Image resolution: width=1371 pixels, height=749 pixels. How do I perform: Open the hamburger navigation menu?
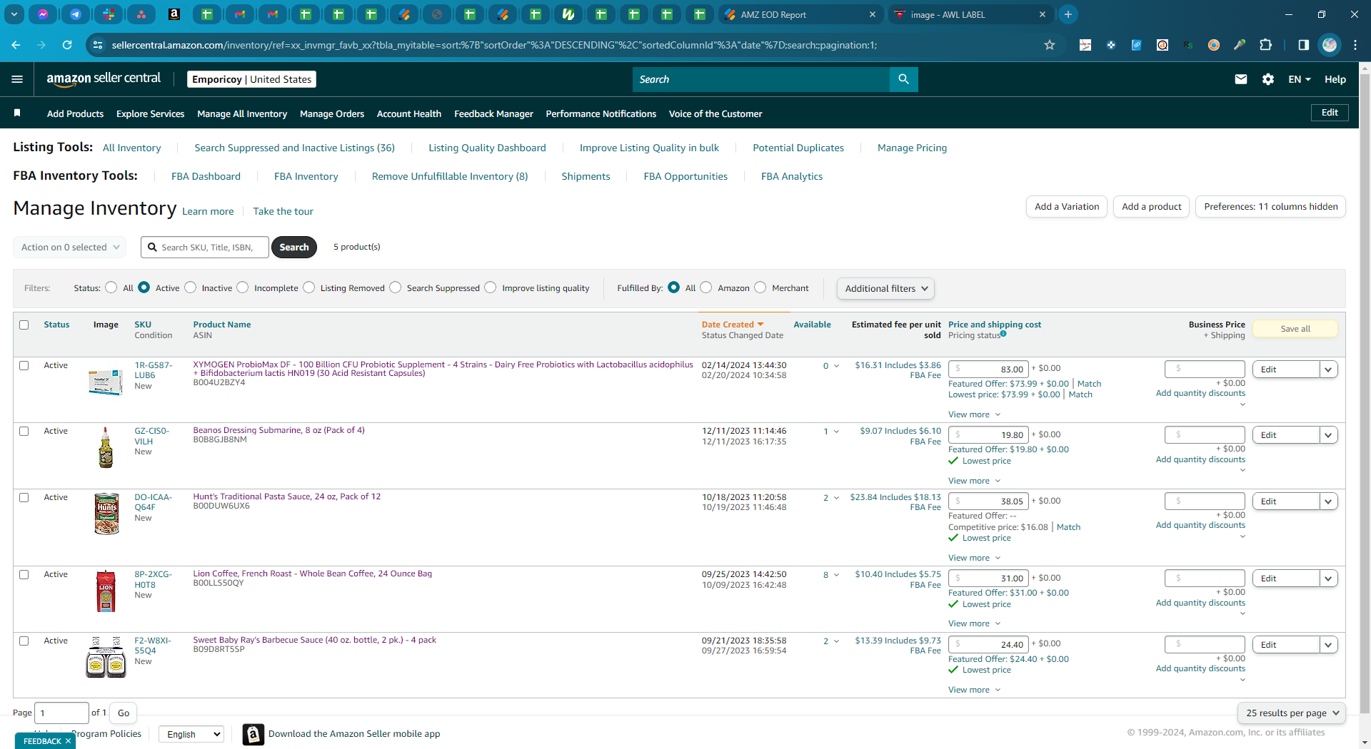17,79
